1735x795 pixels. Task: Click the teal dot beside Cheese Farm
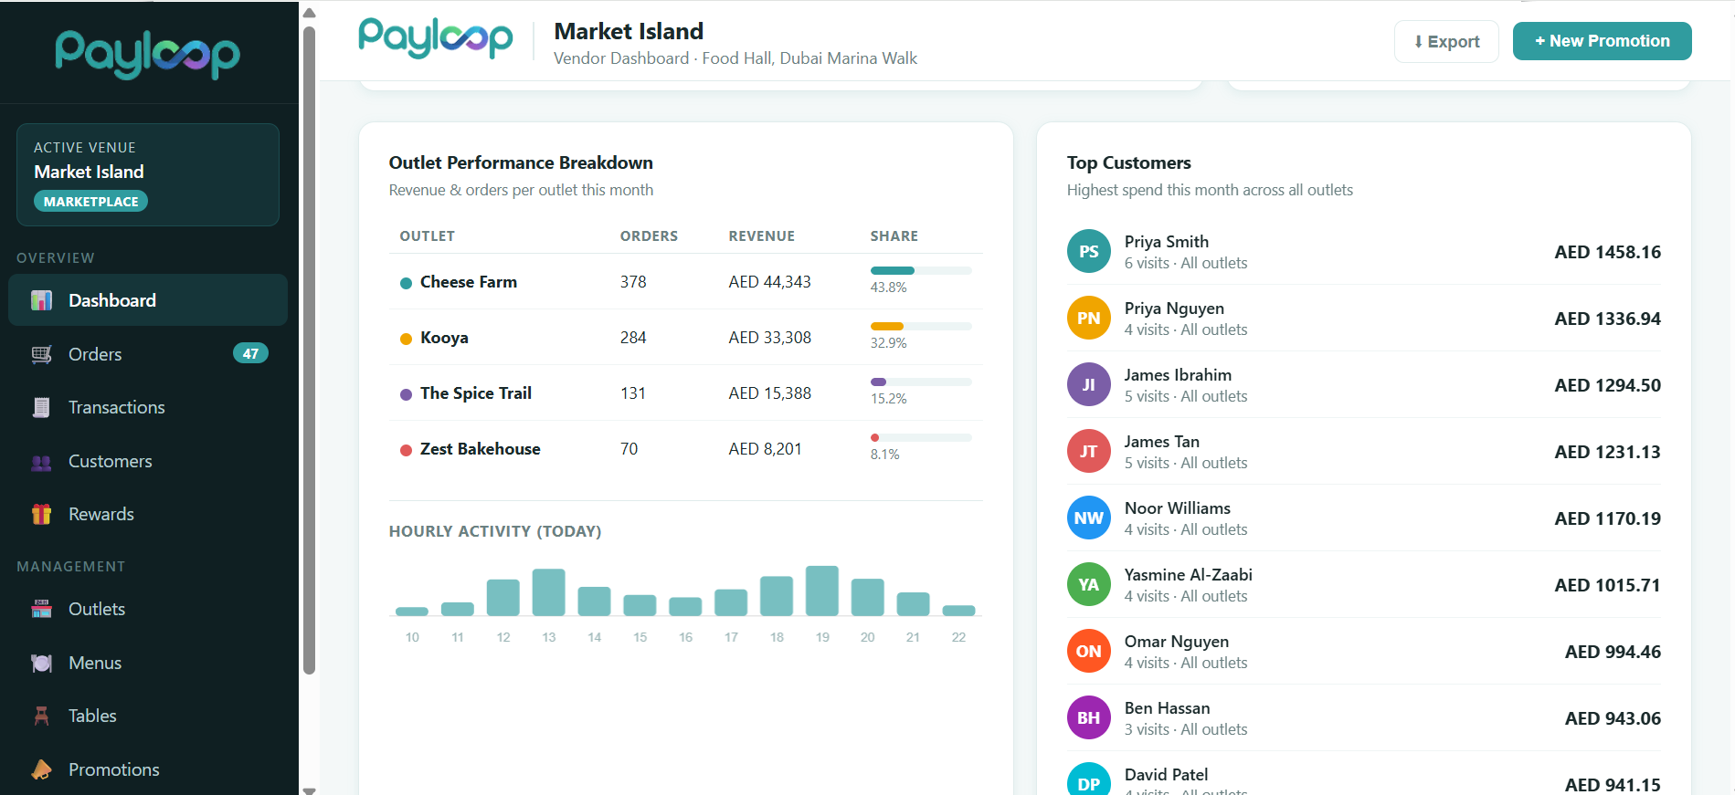[406, 283]
